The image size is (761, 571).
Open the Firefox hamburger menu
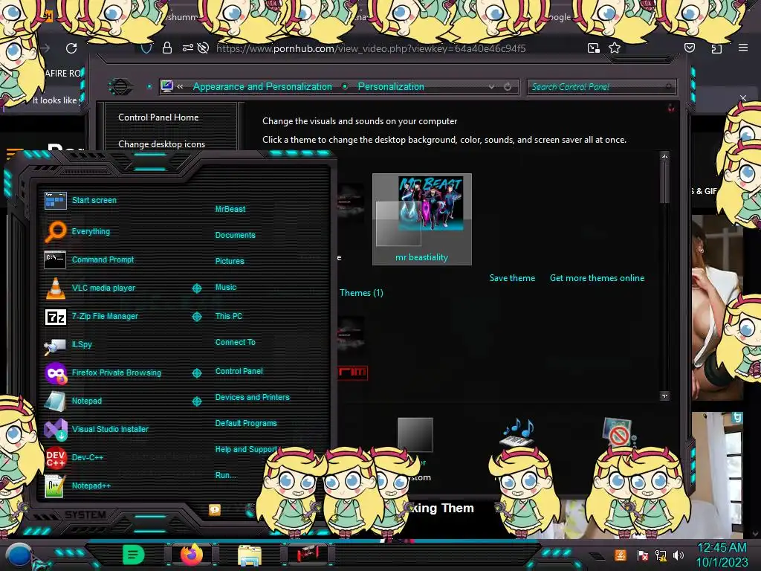[x=743, y=48]
